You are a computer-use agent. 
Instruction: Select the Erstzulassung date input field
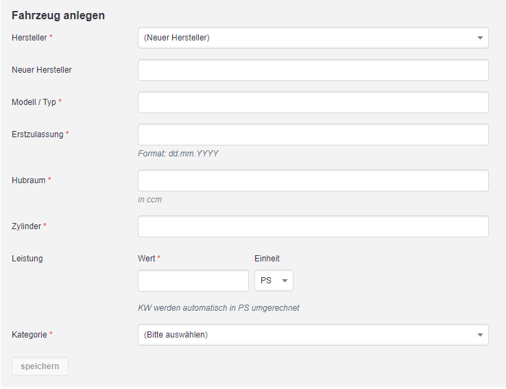[x=313, y=134]
